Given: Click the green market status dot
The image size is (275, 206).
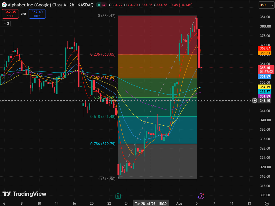Looking at the screenshot, I should 99,5.
